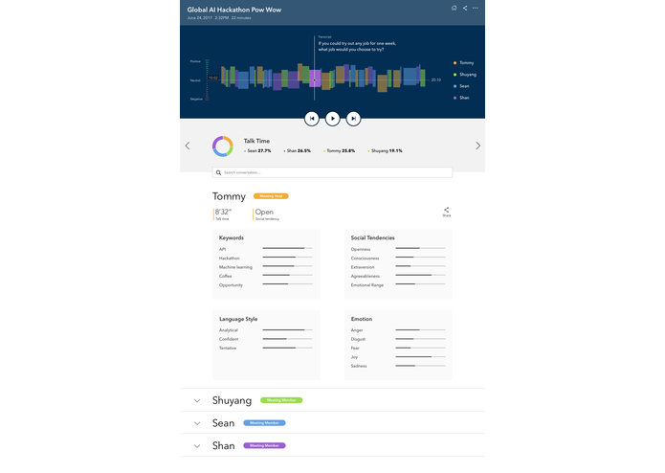Click the 10:02 timestamp marker
The width and height of the screenshot is (665, 473).
point(213,79)
